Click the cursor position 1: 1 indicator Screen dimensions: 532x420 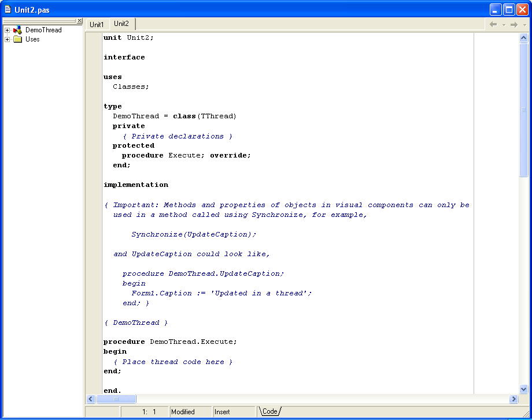click(145, 412)
